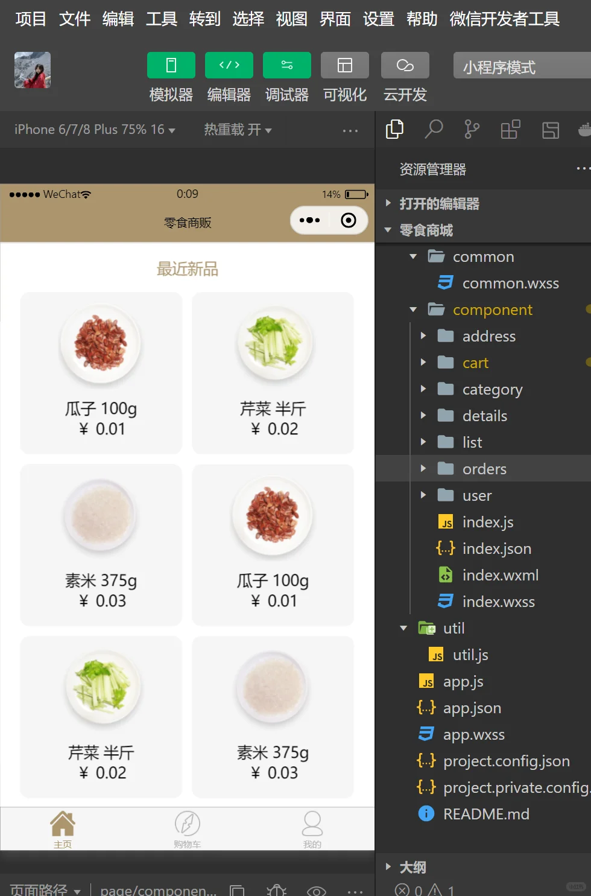Select the extensions blocks icon
This screenshot has width=591, height=896.
tap(510, 130)
